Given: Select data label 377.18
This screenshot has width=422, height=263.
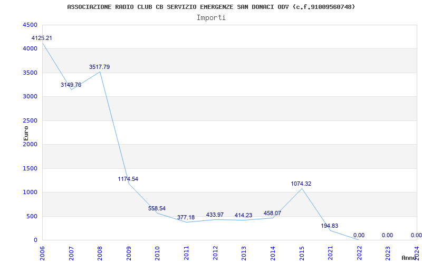Looking at the screenshot, I should coord(186,217).
